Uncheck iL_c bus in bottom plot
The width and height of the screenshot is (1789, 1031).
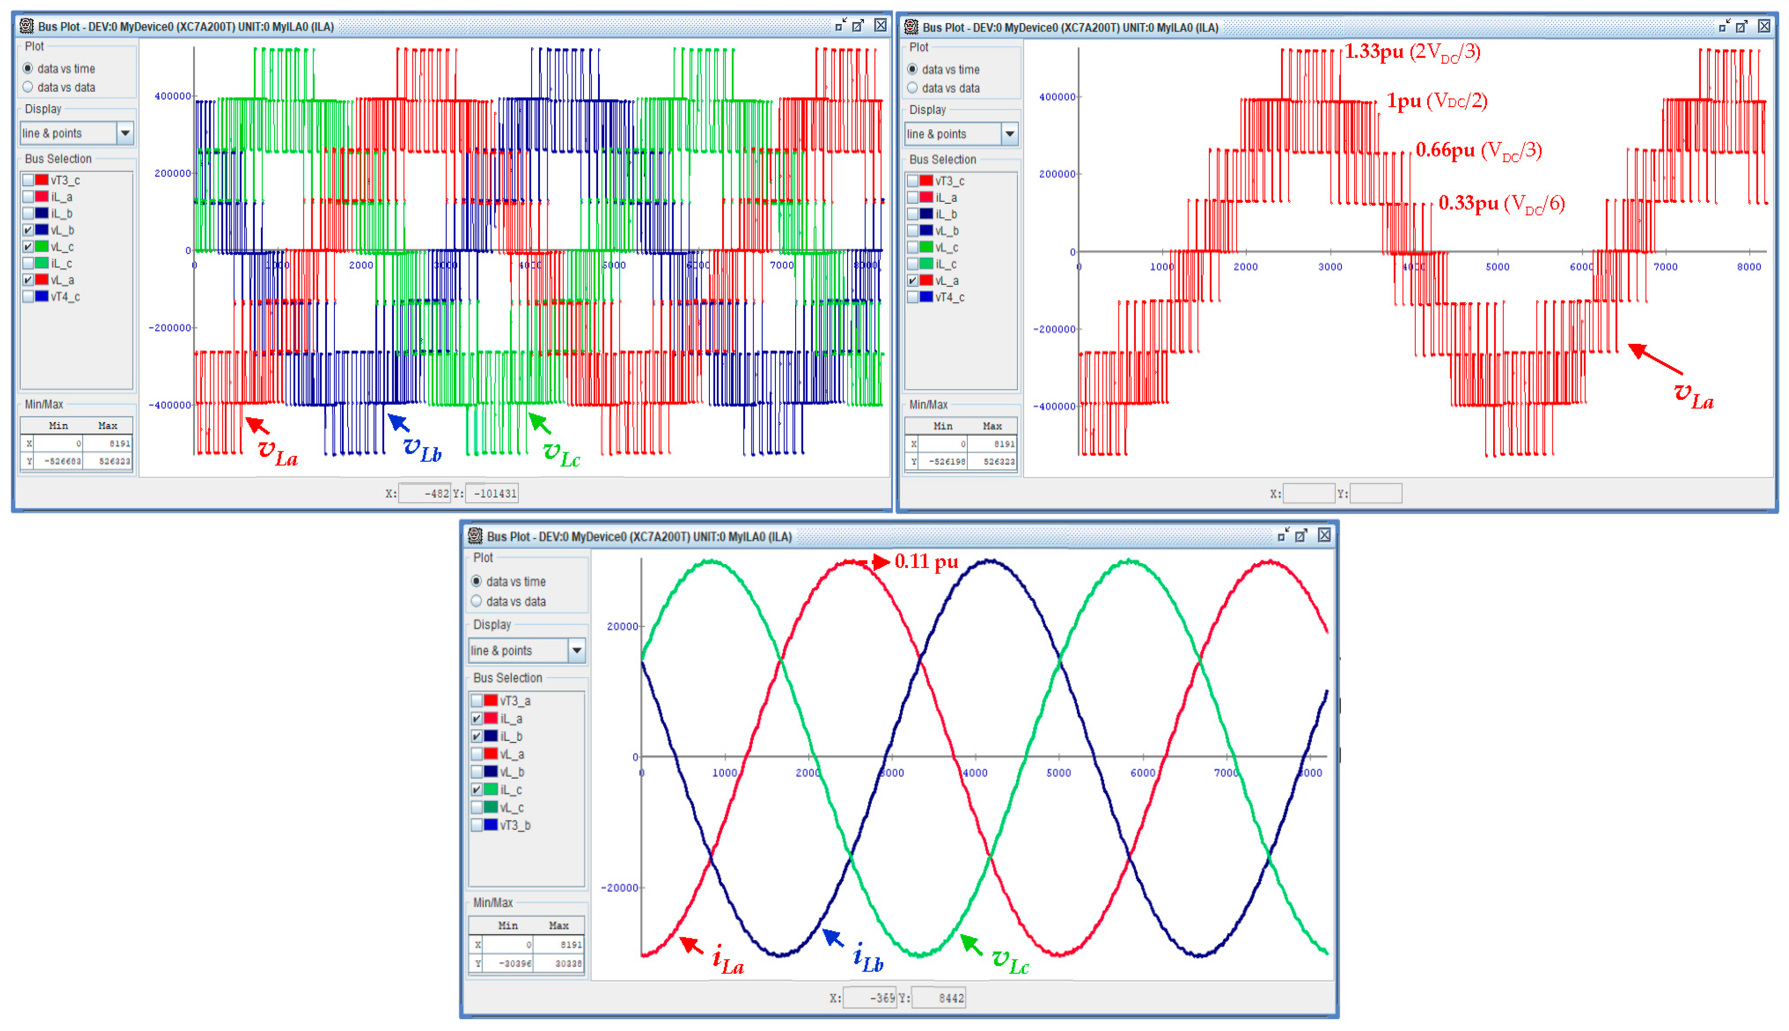coord(477,790)
